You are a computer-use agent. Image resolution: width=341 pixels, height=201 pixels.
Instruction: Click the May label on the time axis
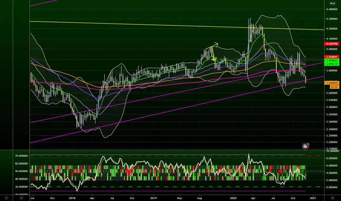click(179, 198)
